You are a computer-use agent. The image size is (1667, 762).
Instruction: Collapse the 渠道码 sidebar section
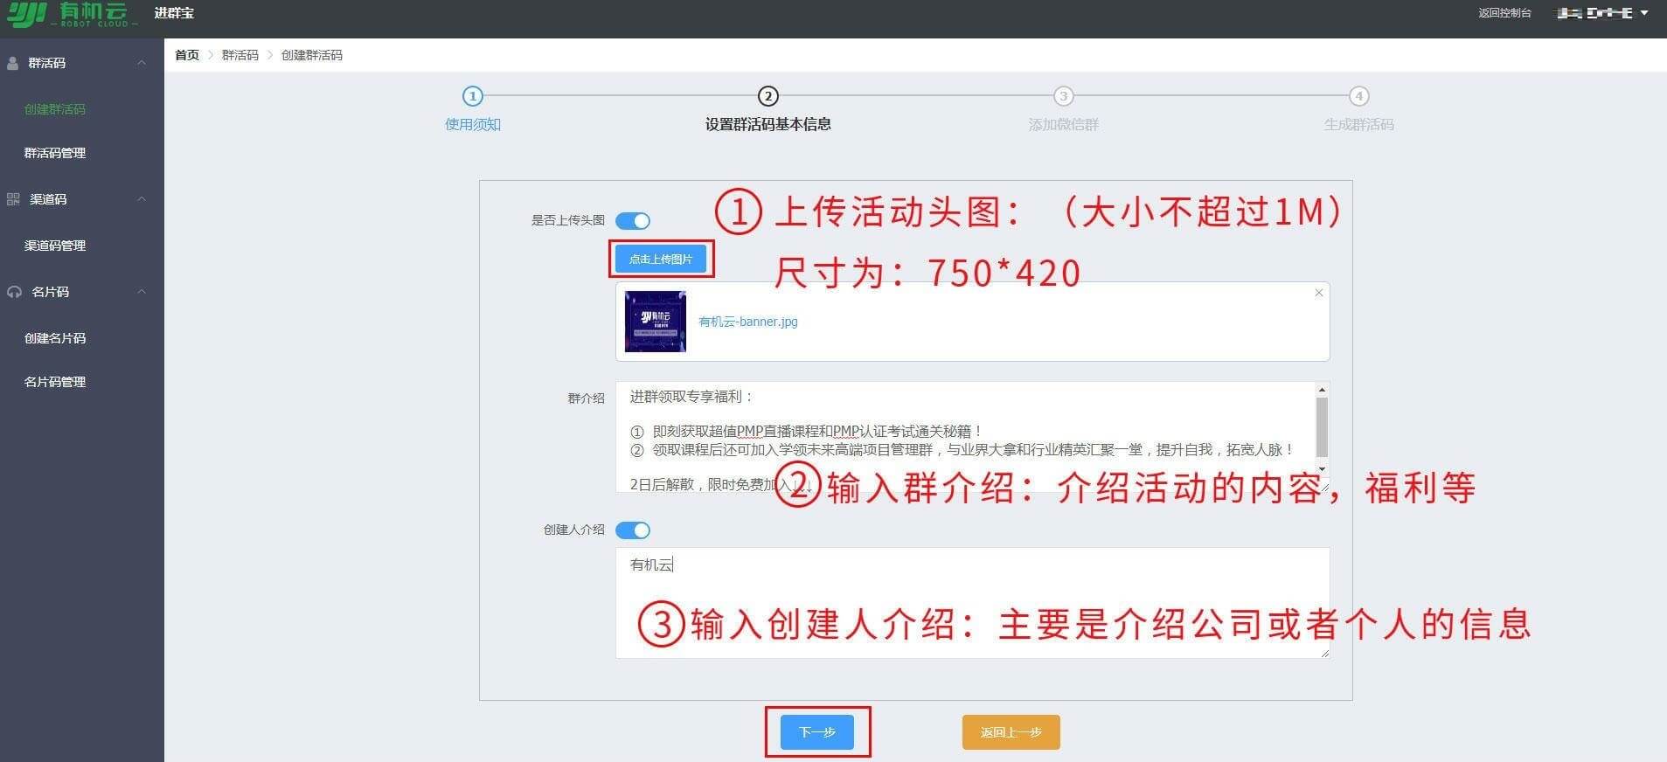click(142, 199)
